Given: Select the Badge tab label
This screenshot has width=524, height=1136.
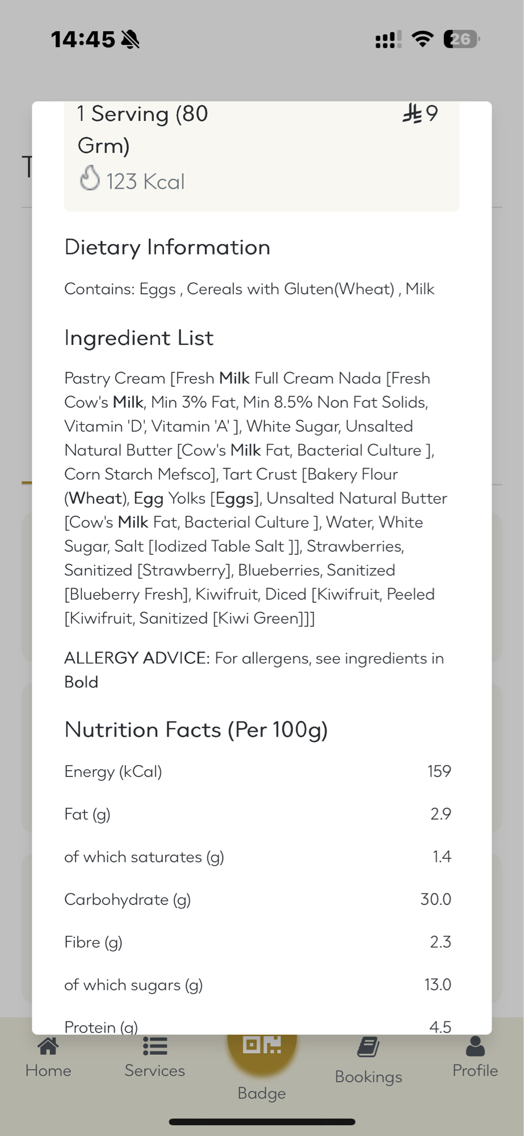Looking at the screenshot, I should tap(262, 1093).
